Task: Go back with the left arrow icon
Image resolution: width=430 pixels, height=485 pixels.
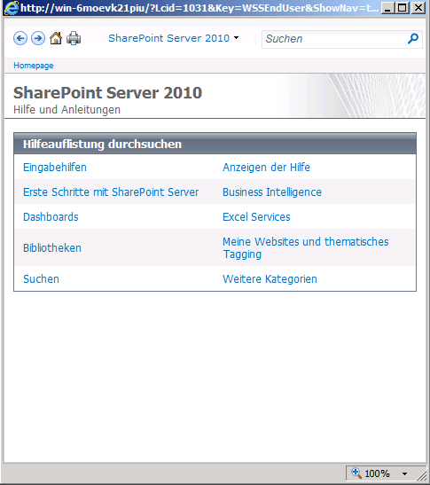Action: pos(20,39)
